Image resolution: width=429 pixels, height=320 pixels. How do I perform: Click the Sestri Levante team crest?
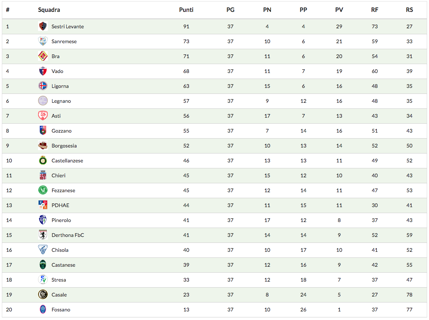43,26
